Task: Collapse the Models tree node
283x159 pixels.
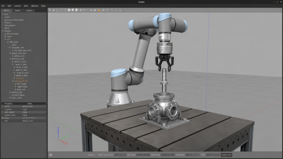Action: point(3,31)
